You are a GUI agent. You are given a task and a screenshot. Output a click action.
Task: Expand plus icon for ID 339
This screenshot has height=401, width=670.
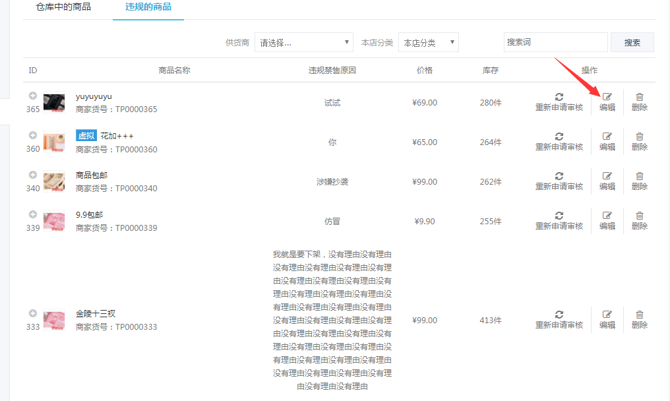pyautogui.click(x=33, y=215)
